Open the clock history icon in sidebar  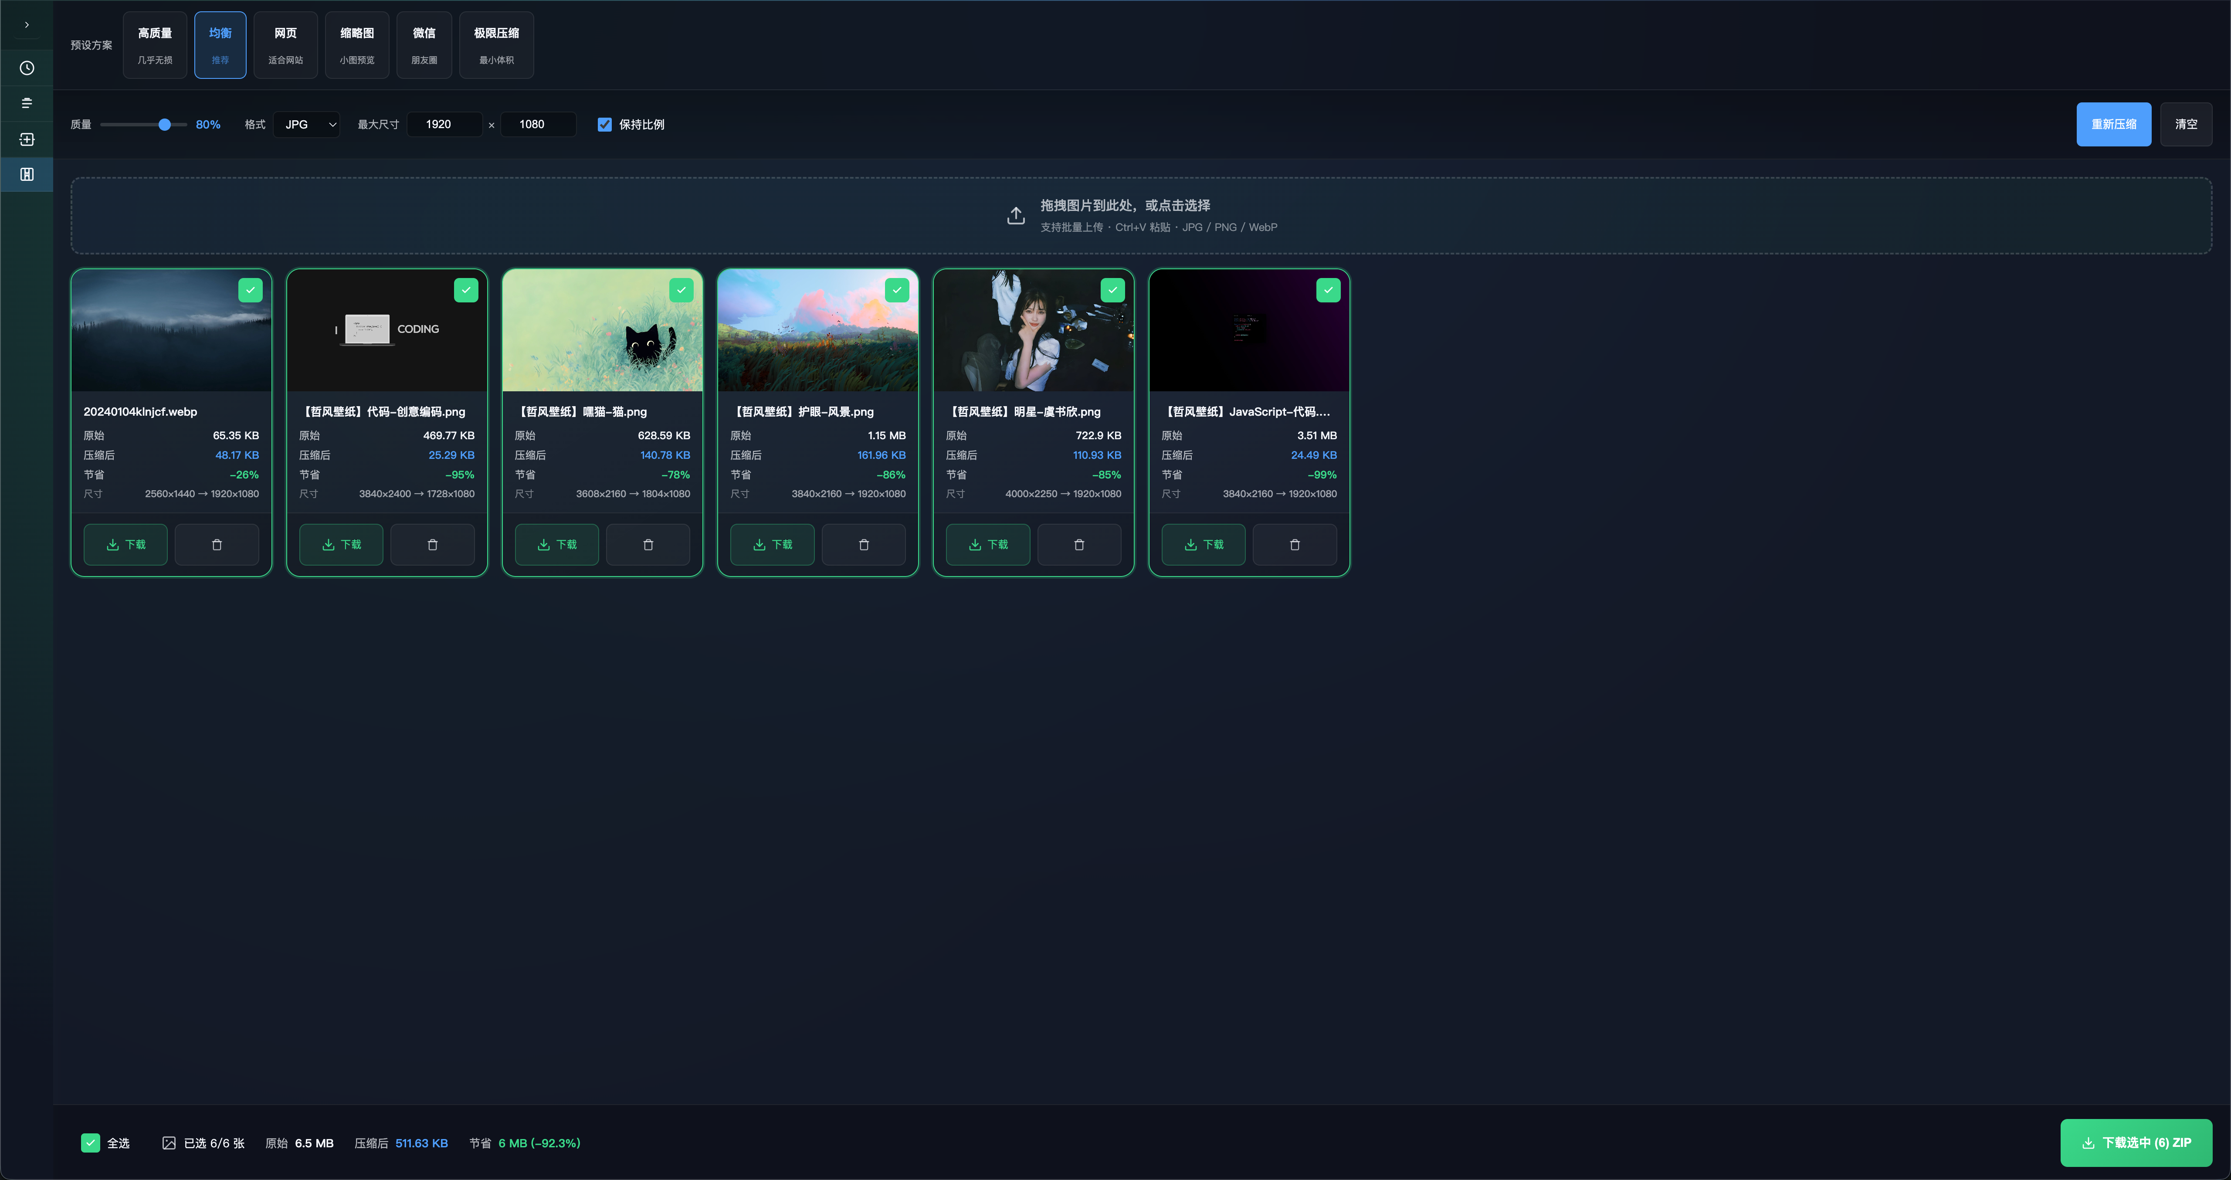(x=27, y=68)
